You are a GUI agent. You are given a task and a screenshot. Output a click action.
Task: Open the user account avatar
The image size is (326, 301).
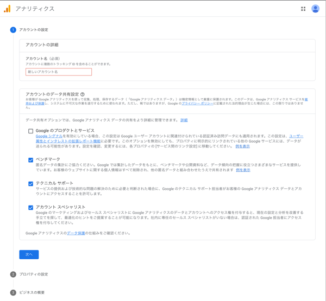[315, 9]
